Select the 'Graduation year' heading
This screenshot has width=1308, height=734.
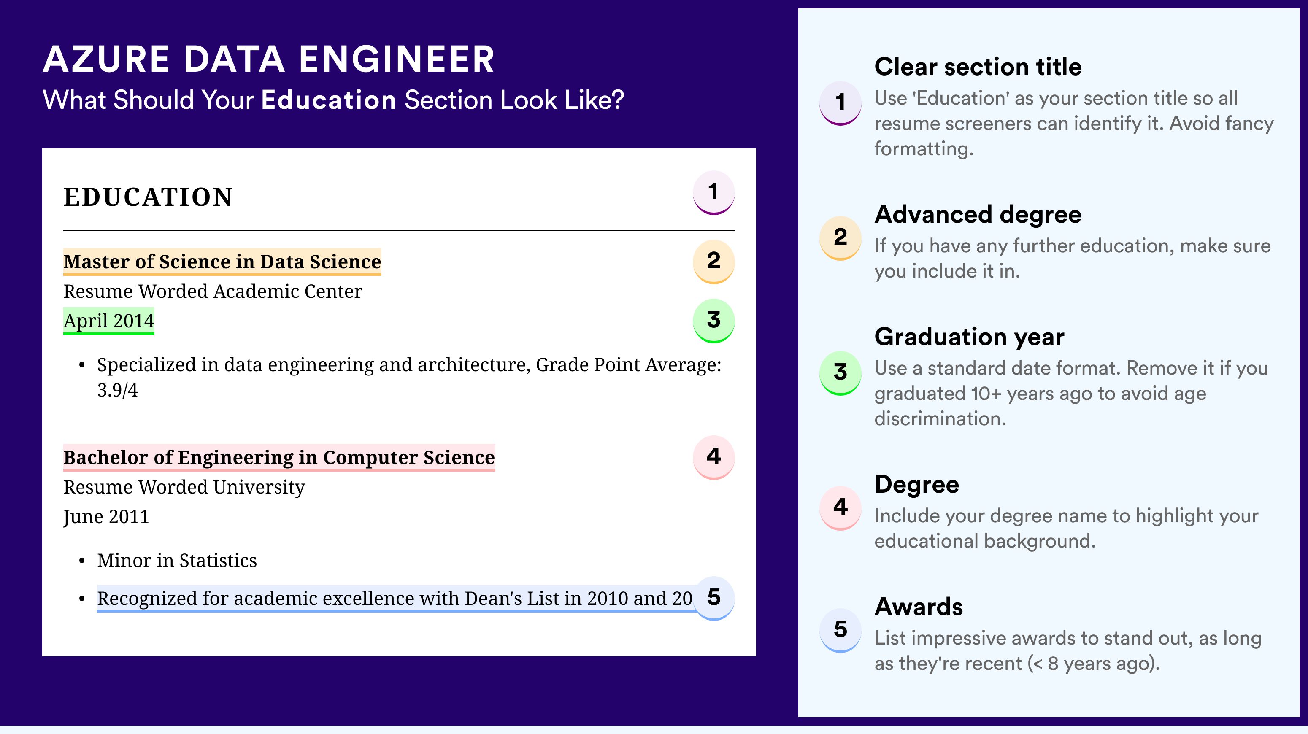[969, 337]
